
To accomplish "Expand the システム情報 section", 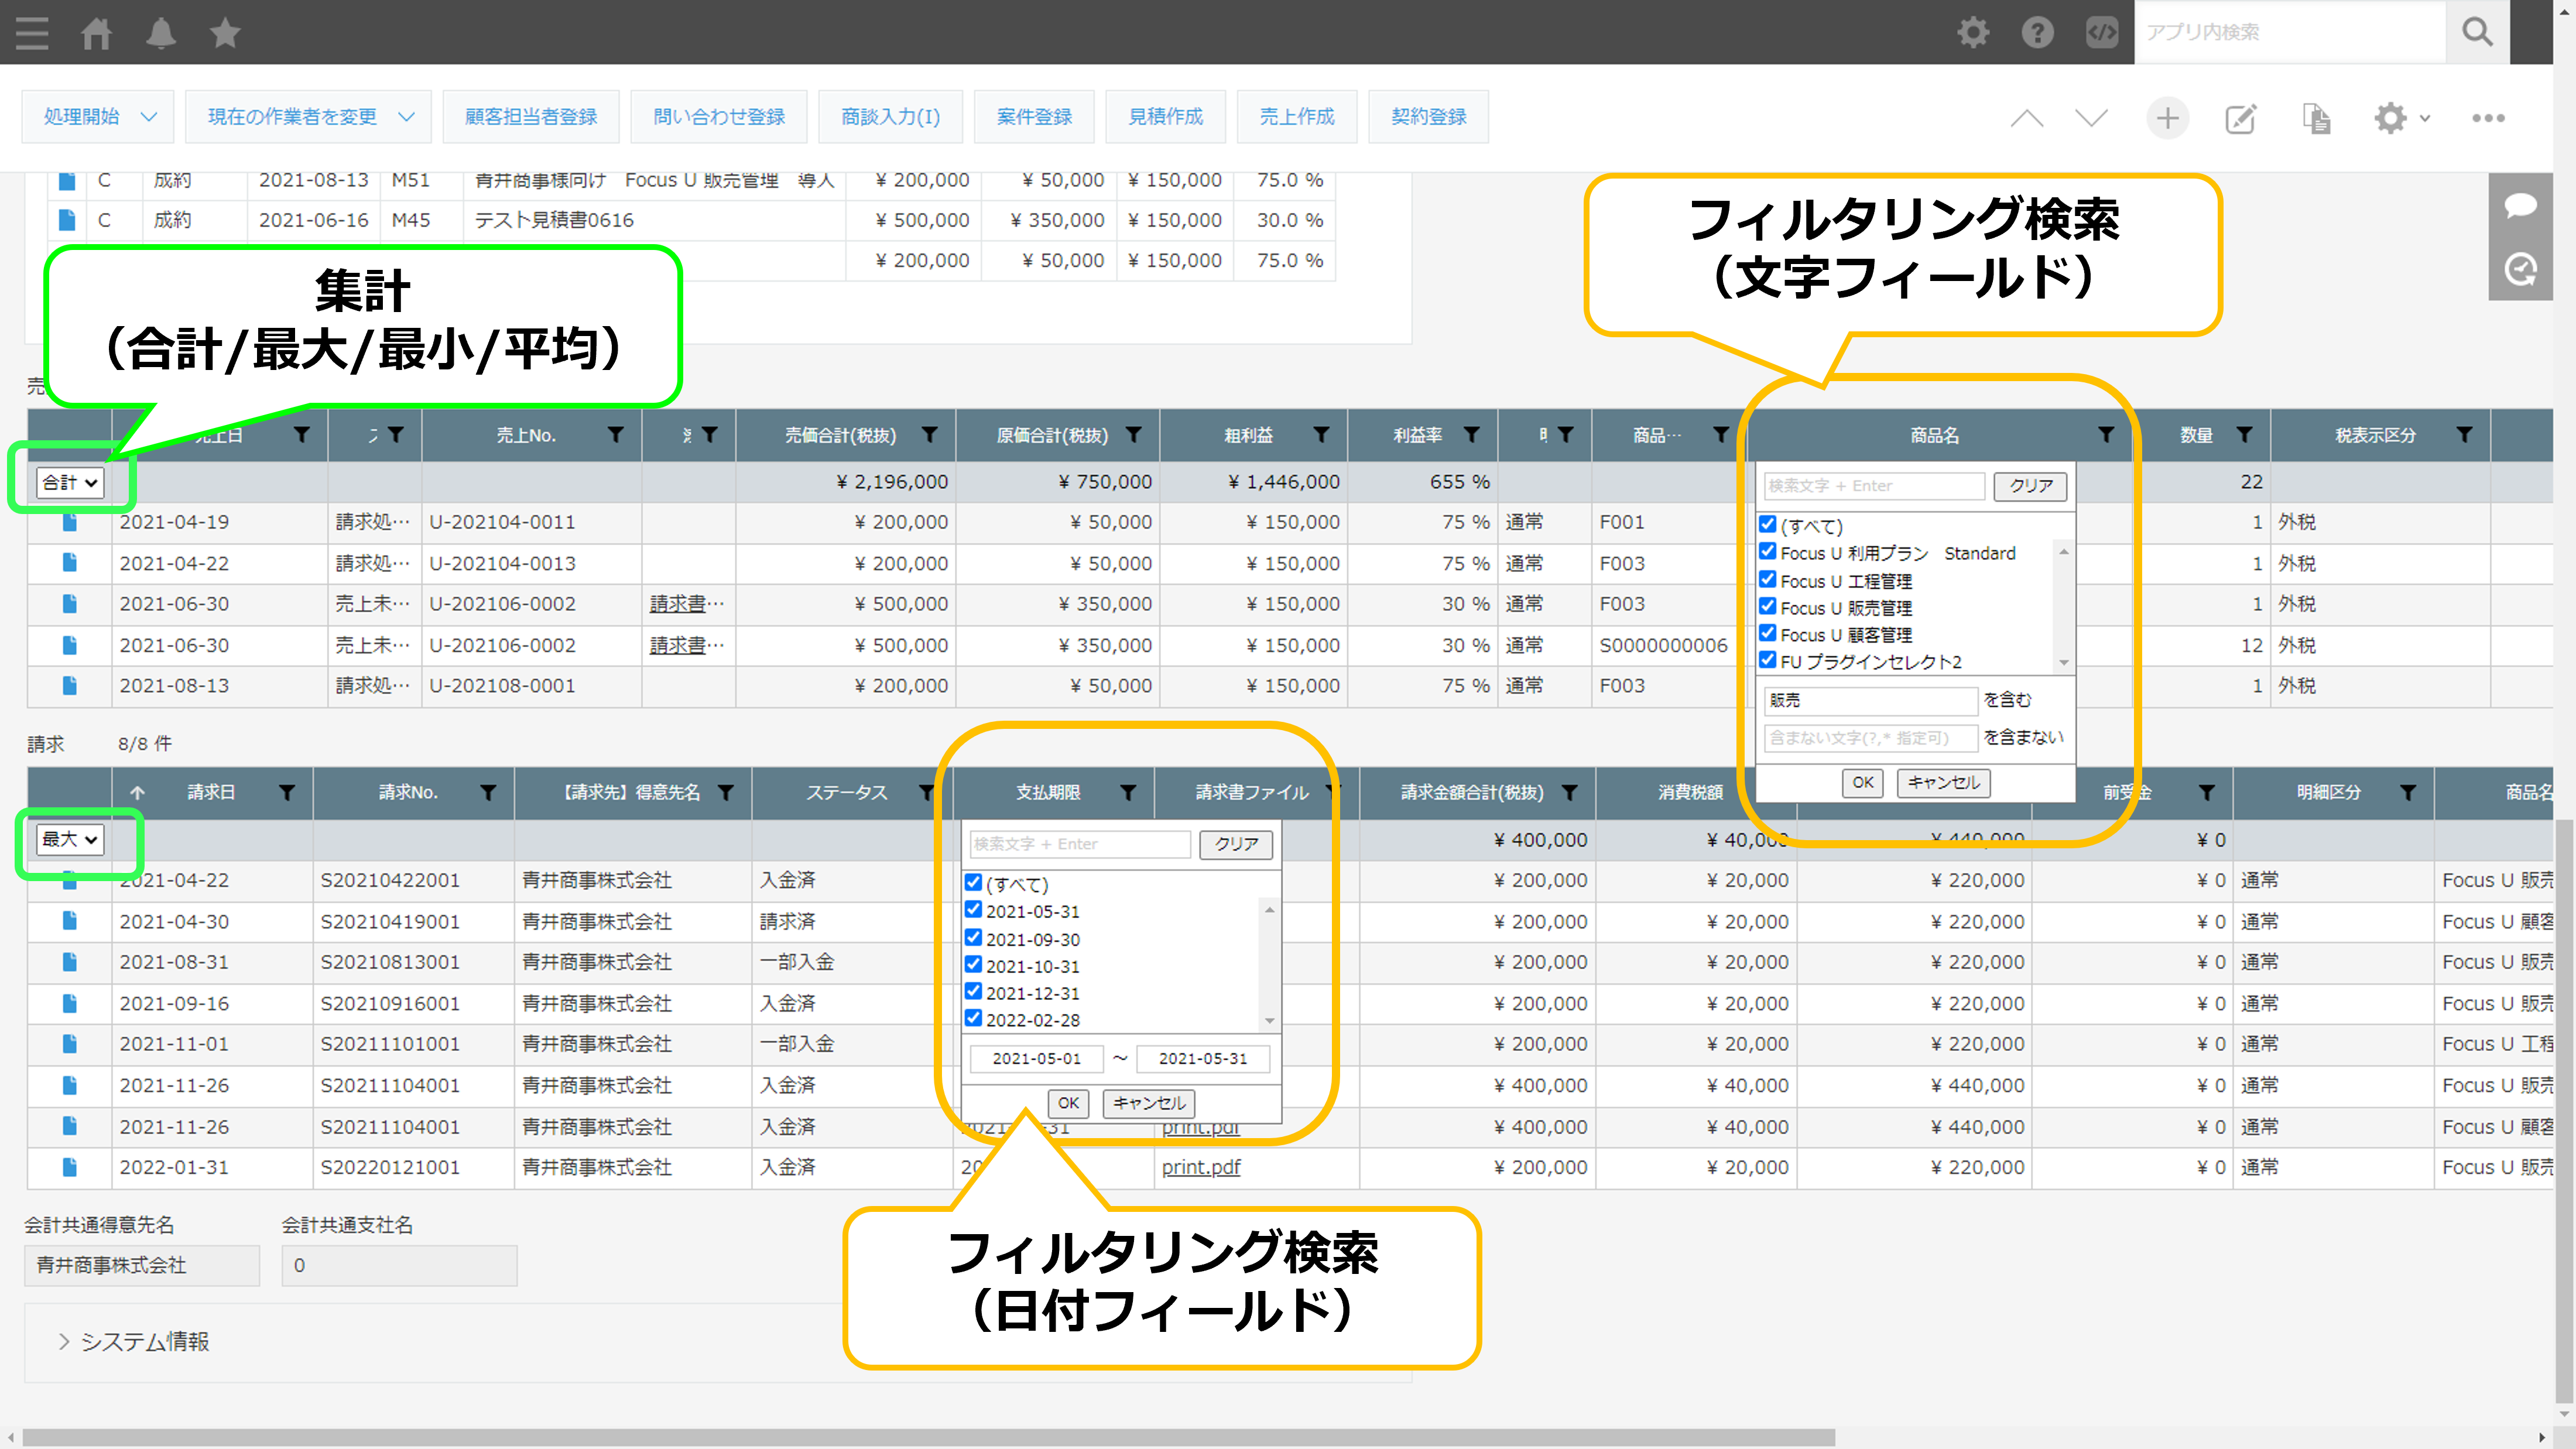I will pos(134,1342).
